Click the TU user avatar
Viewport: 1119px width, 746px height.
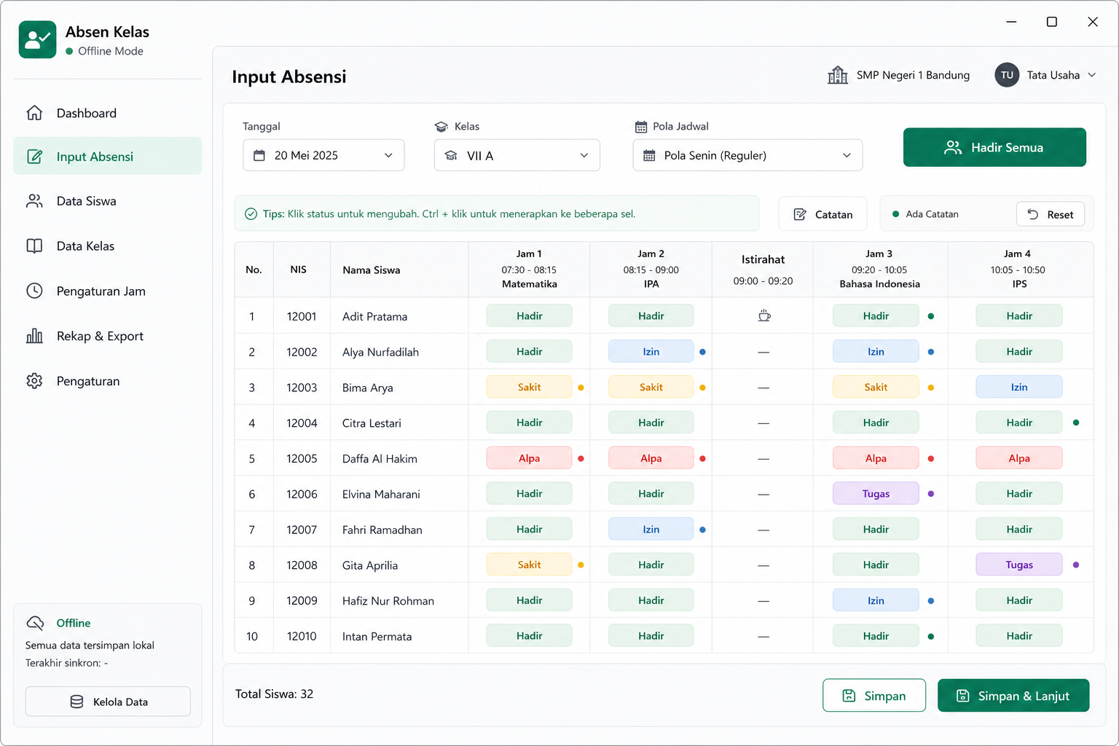[1007, 75]
